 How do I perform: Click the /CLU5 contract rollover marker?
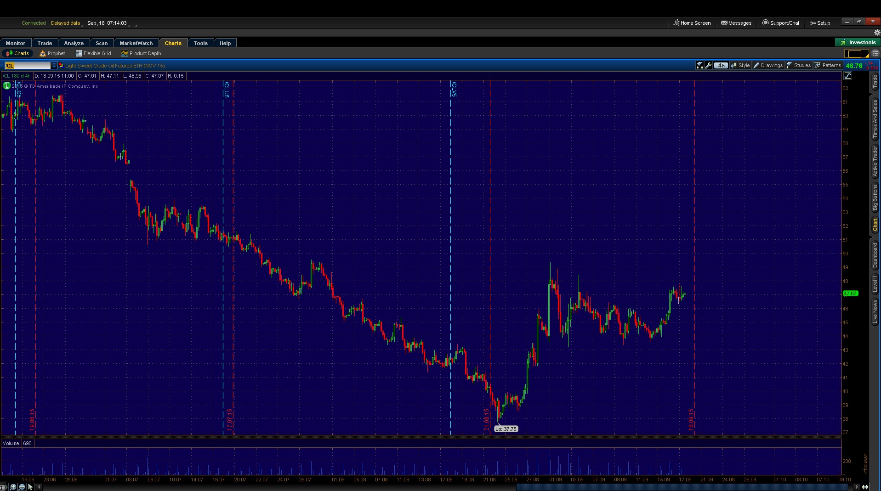tap(227, 89)
